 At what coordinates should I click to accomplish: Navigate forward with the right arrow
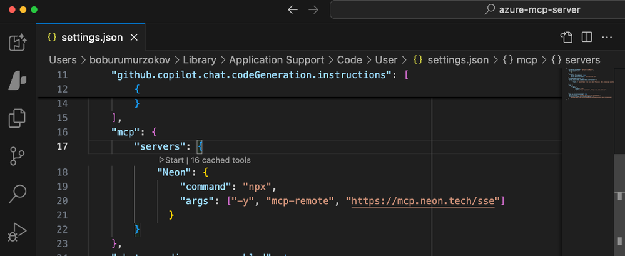click(313, 10)
